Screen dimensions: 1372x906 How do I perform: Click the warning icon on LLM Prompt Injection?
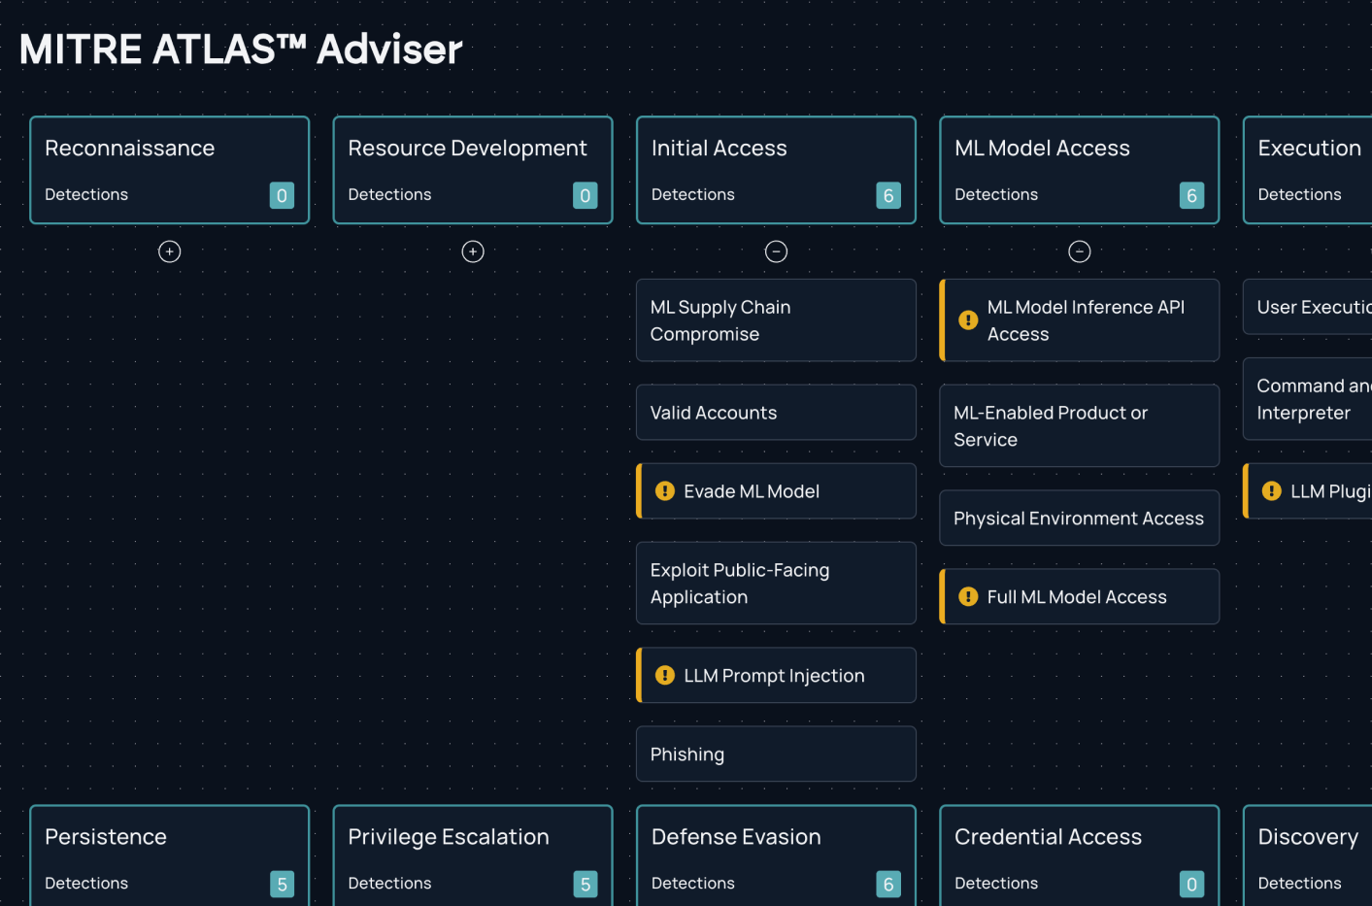click(x=665, y=675)
